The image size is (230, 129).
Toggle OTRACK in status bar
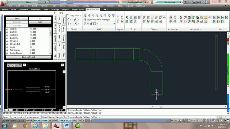click(x=61, y=120)
